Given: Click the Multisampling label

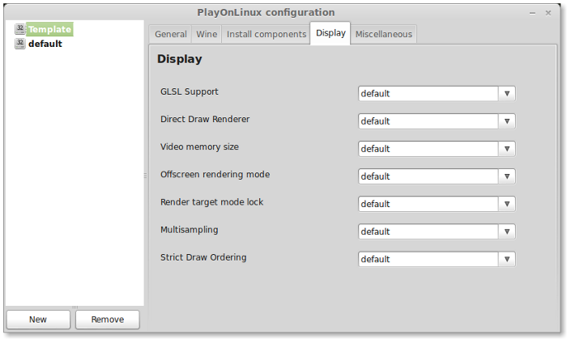Looking at the screenshot, I should point(189,230).
